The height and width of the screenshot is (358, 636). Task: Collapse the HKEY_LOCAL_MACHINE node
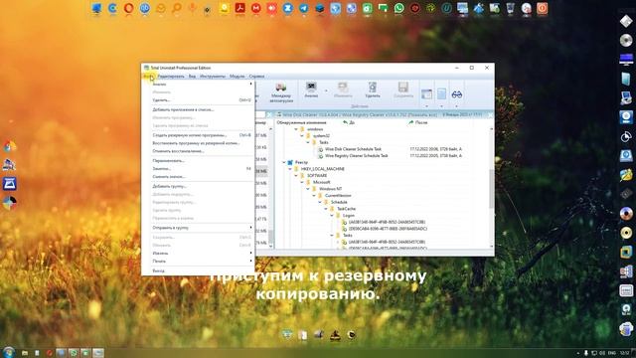290,169
